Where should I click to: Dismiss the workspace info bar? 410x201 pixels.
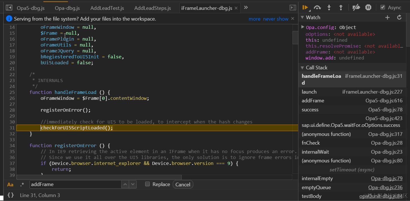point(292,19)
